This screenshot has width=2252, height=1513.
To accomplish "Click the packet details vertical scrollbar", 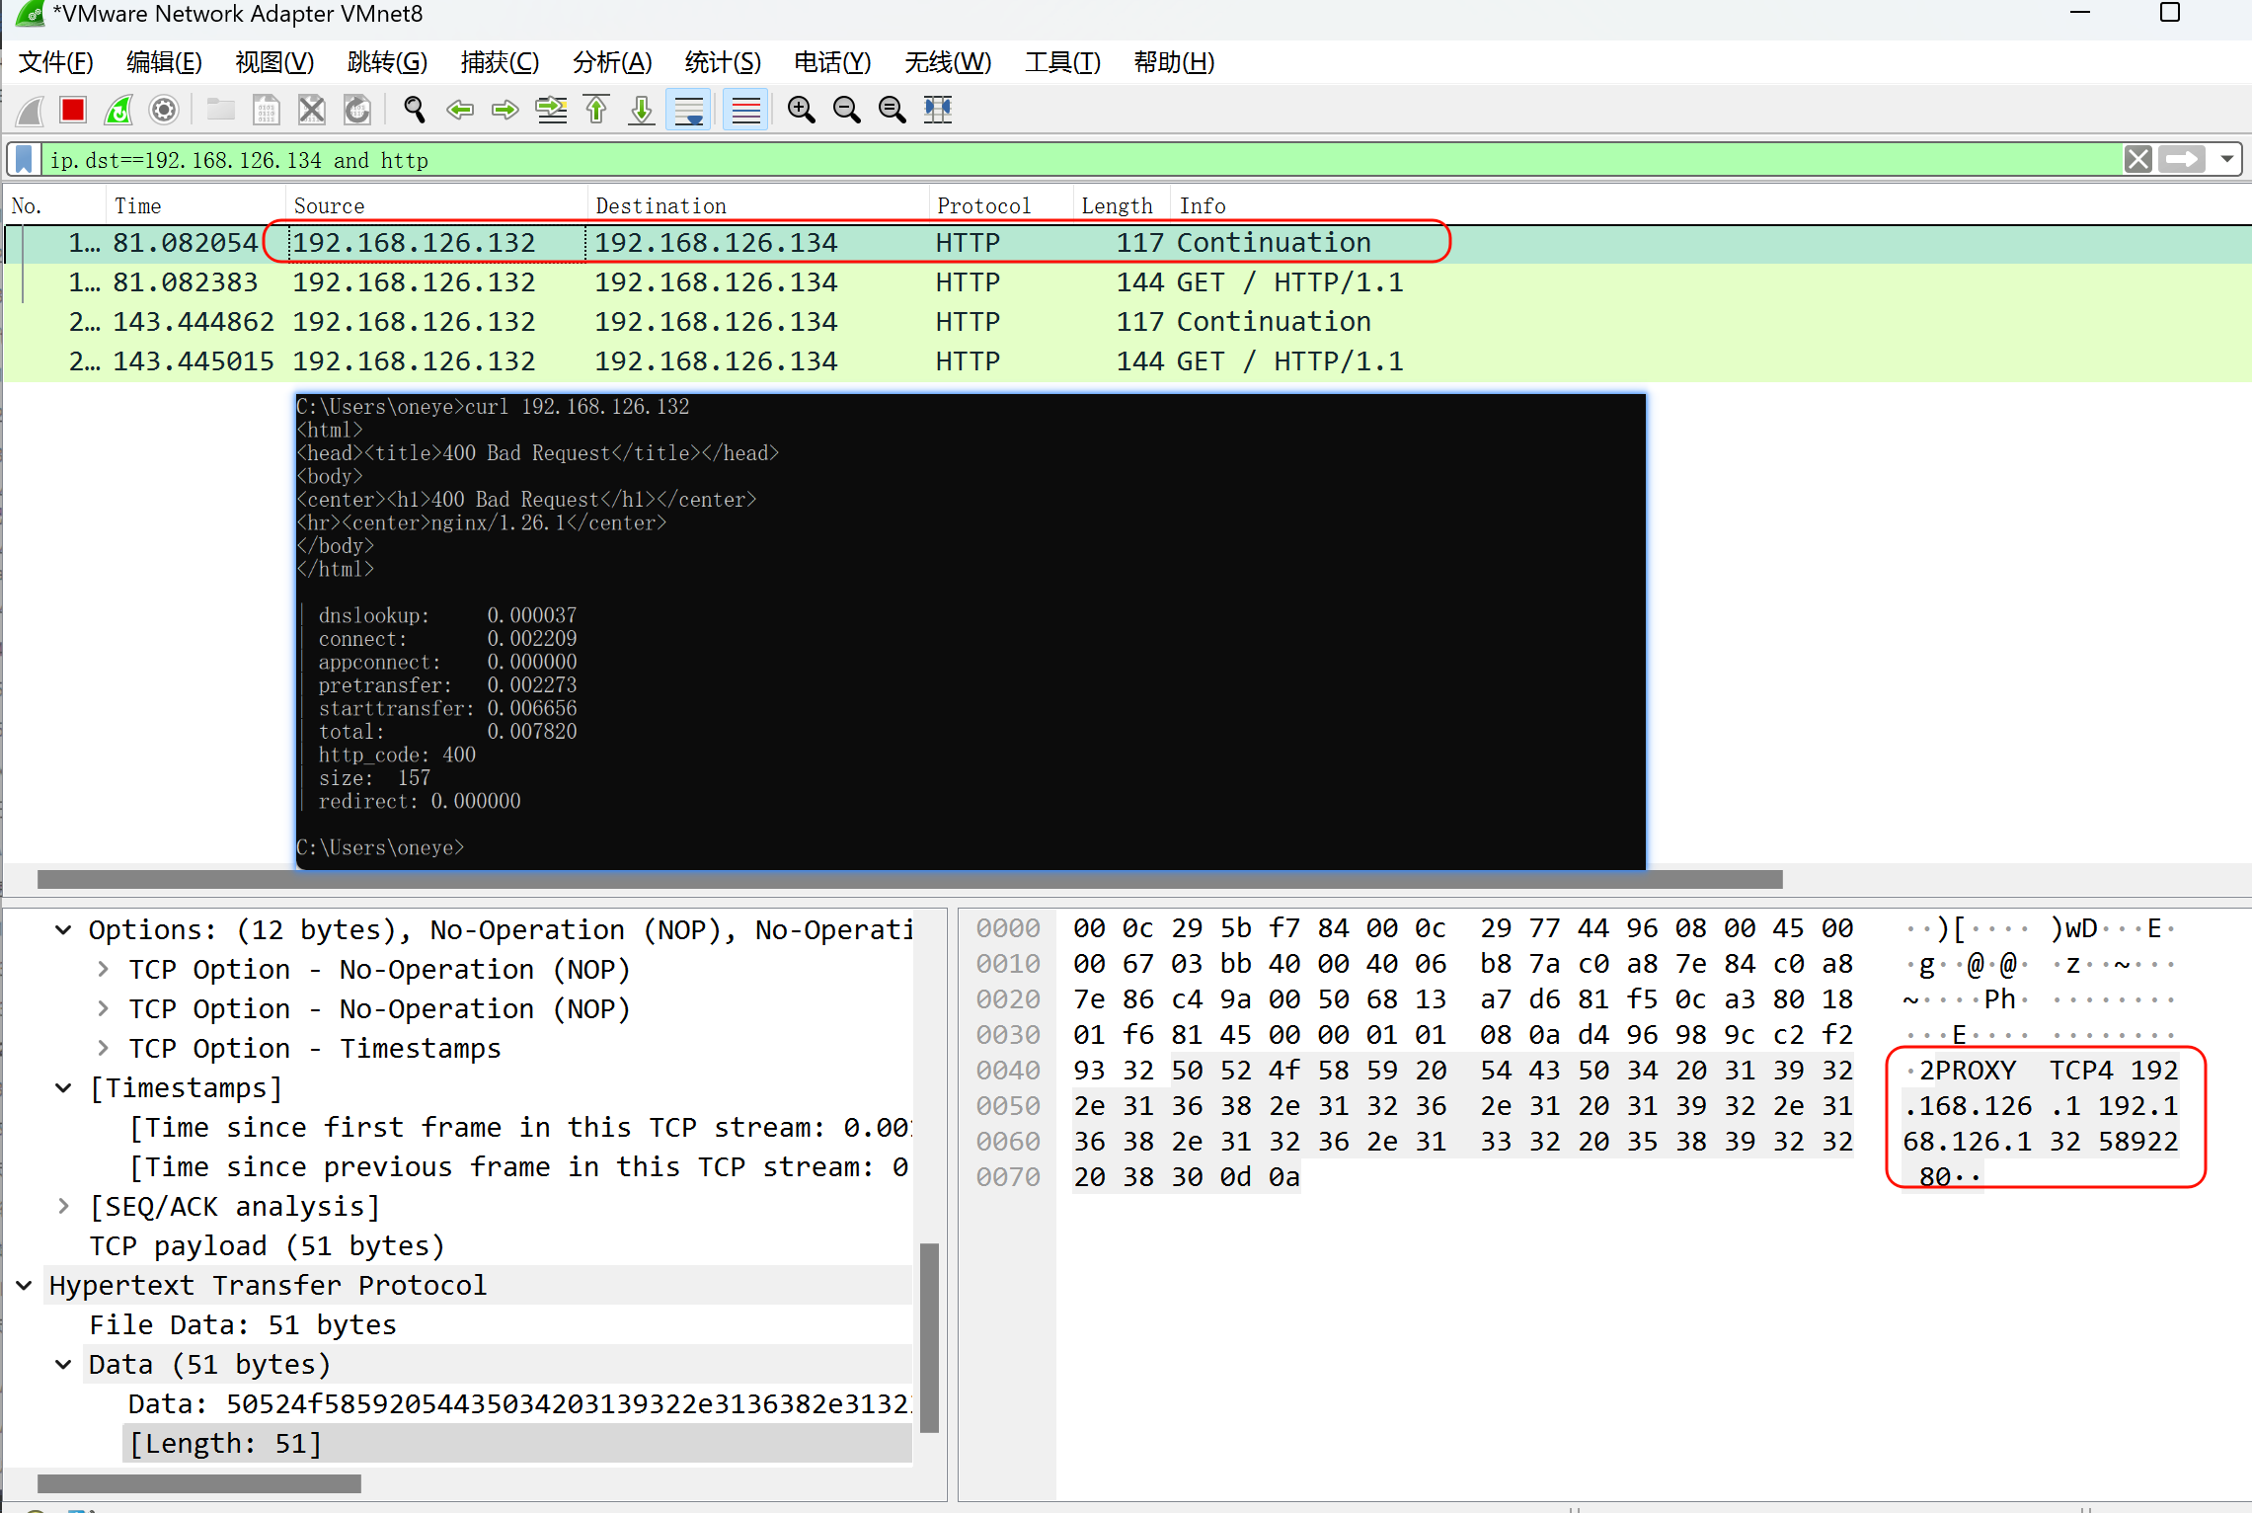I will pyautogui.click(x=928, y=1337).
